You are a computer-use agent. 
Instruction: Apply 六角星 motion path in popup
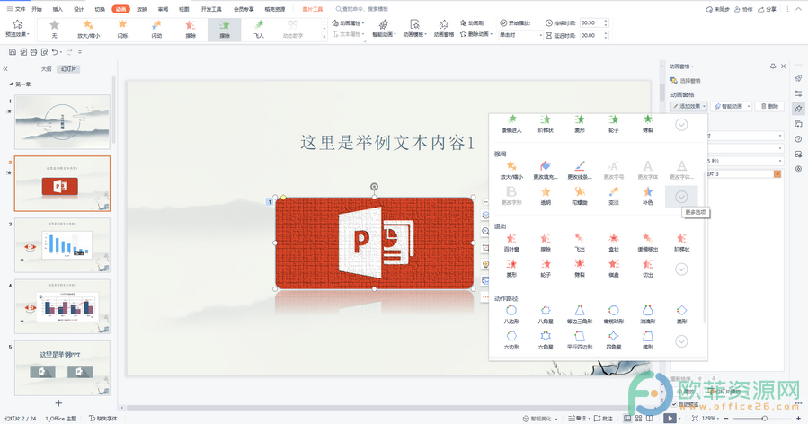(x=546, y=340)
